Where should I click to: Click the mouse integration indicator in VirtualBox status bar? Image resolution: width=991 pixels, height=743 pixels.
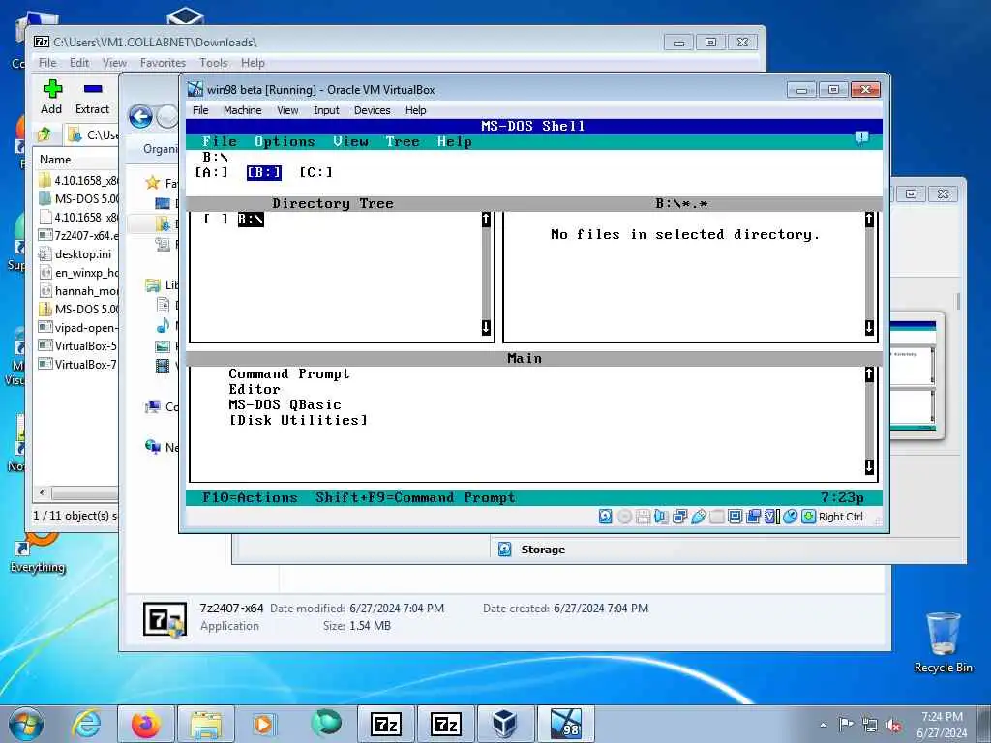click(790, 517)
